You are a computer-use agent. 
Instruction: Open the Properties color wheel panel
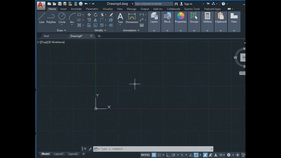180,18
